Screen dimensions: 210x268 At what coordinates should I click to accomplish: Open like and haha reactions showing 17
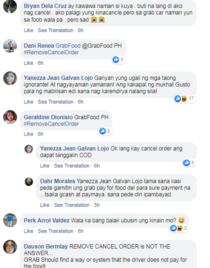pos(185,99)
